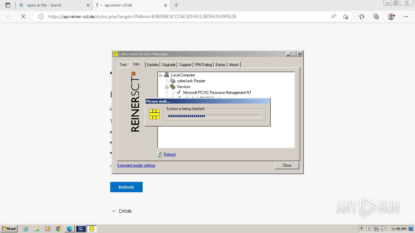Image resolution: width=415 pixels, height=233 pixels.
Task: Open network icon in system tray
Action: coord(376,229)
